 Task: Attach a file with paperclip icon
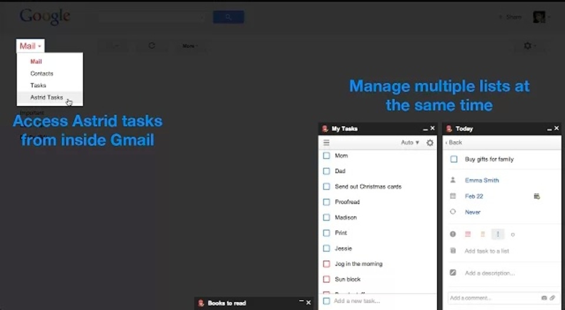point(552,298)
